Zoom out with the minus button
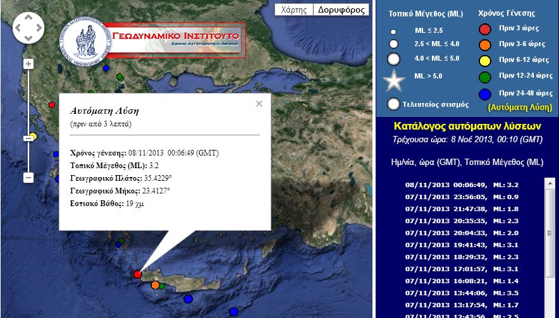 28,178
